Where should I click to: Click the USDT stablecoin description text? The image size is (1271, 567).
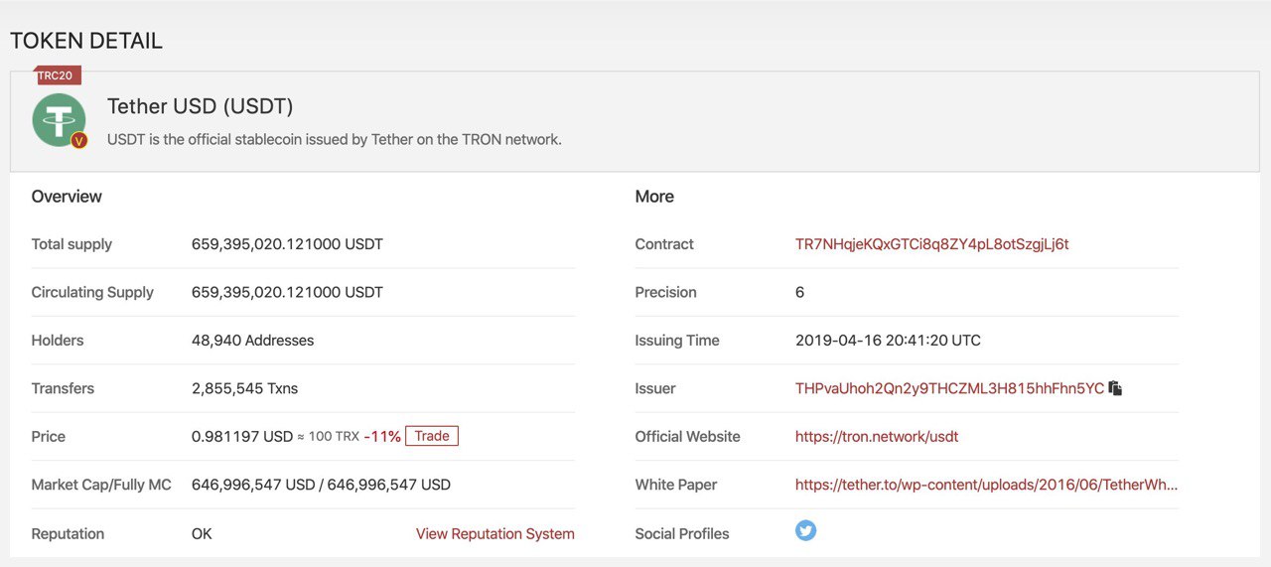[335, 139]
